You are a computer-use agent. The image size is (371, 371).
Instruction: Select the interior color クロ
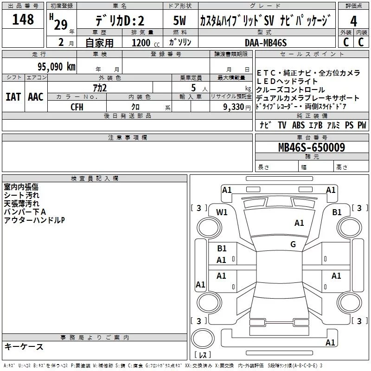pyautogui.click(x=135, y=107)
